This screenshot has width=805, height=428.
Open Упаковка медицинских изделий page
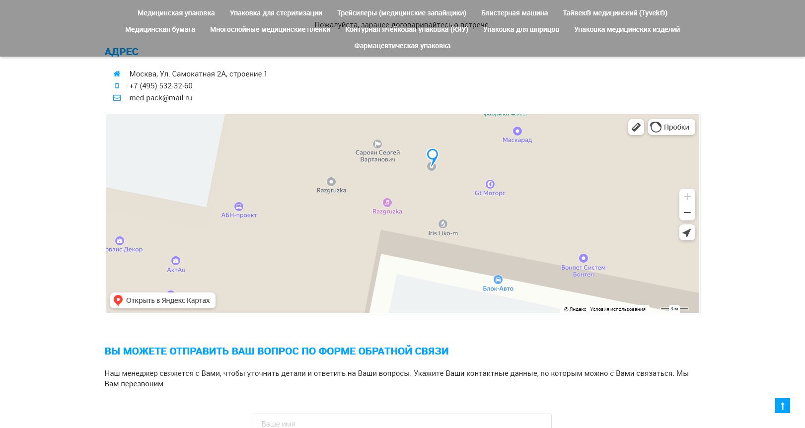point(627,29)
